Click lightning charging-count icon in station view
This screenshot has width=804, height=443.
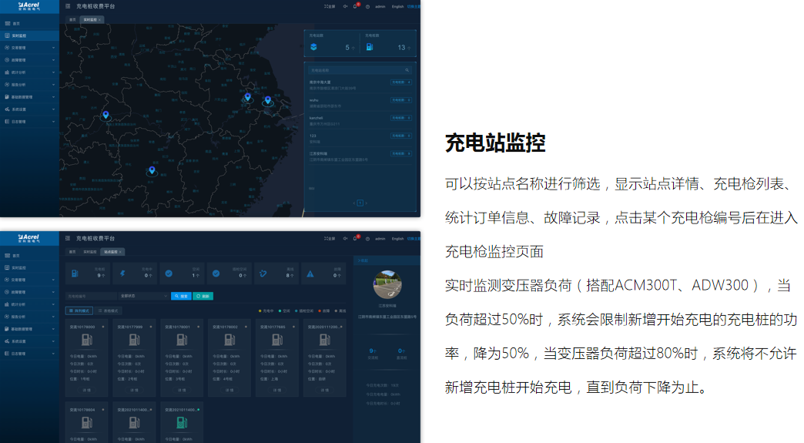[122, 274]
